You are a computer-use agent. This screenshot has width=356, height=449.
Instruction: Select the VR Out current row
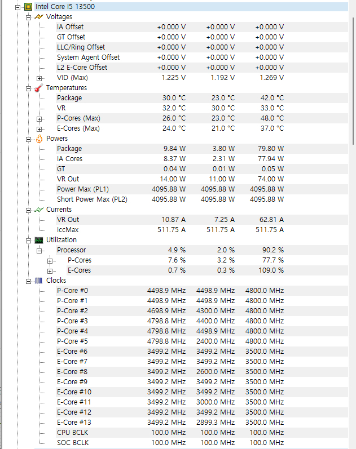(202, 220)
